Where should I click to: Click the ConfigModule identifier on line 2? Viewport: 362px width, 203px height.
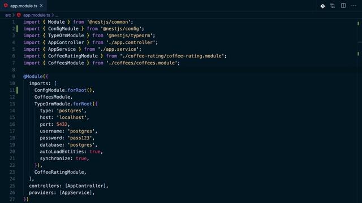click(63, 29)
